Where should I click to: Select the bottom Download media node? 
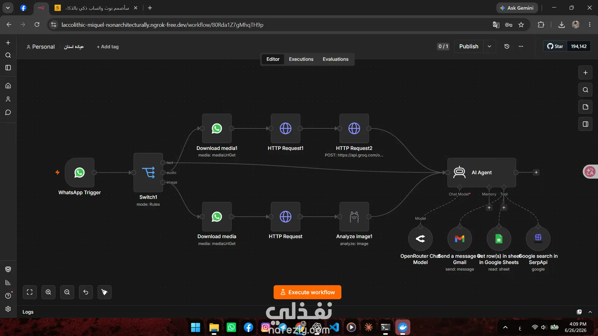pyautogui.click(x=217, y=217)
